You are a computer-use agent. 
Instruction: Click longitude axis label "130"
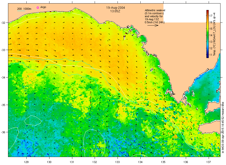click(49, 162)
